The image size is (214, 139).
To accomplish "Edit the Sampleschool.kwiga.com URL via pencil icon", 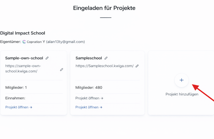I will click(137, 66).
